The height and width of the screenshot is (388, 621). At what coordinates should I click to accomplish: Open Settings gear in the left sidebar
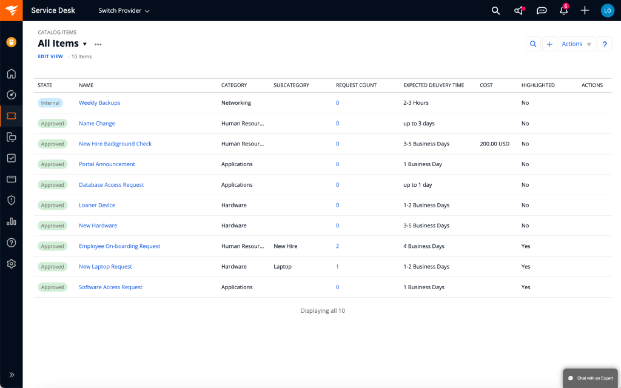pos(11,264)
